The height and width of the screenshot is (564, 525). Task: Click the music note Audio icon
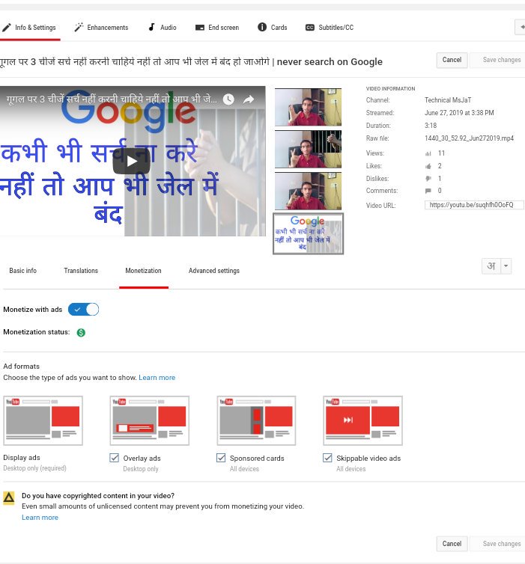(x=152, y=28)
